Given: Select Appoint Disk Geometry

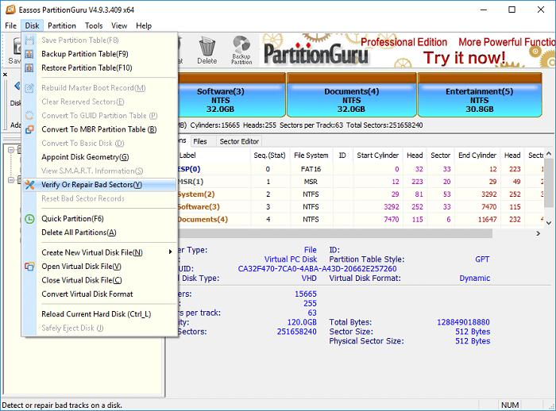Looking at the screenshot, I should tap(99, 157).
